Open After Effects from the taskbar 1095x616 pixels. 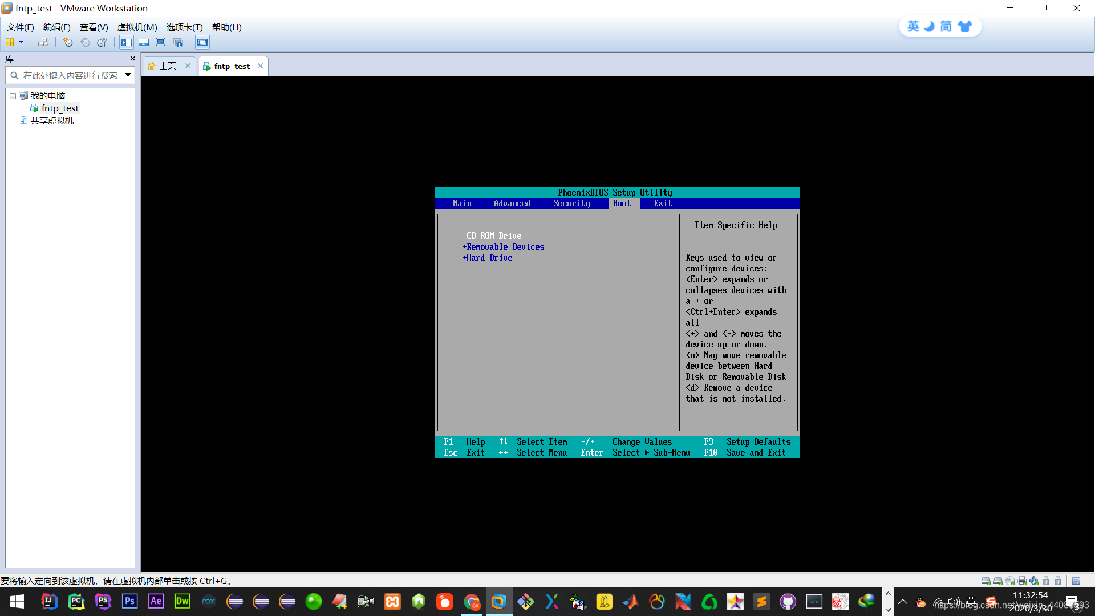point(156,602)
